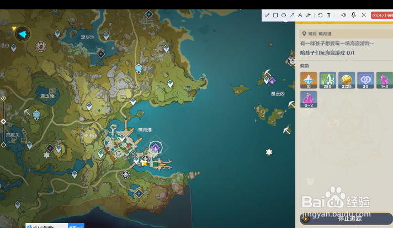Viewport: 393px width, 228px height.
Task: Click the teleport waypoint left of 漂华池
Action: tap(57, 34)
